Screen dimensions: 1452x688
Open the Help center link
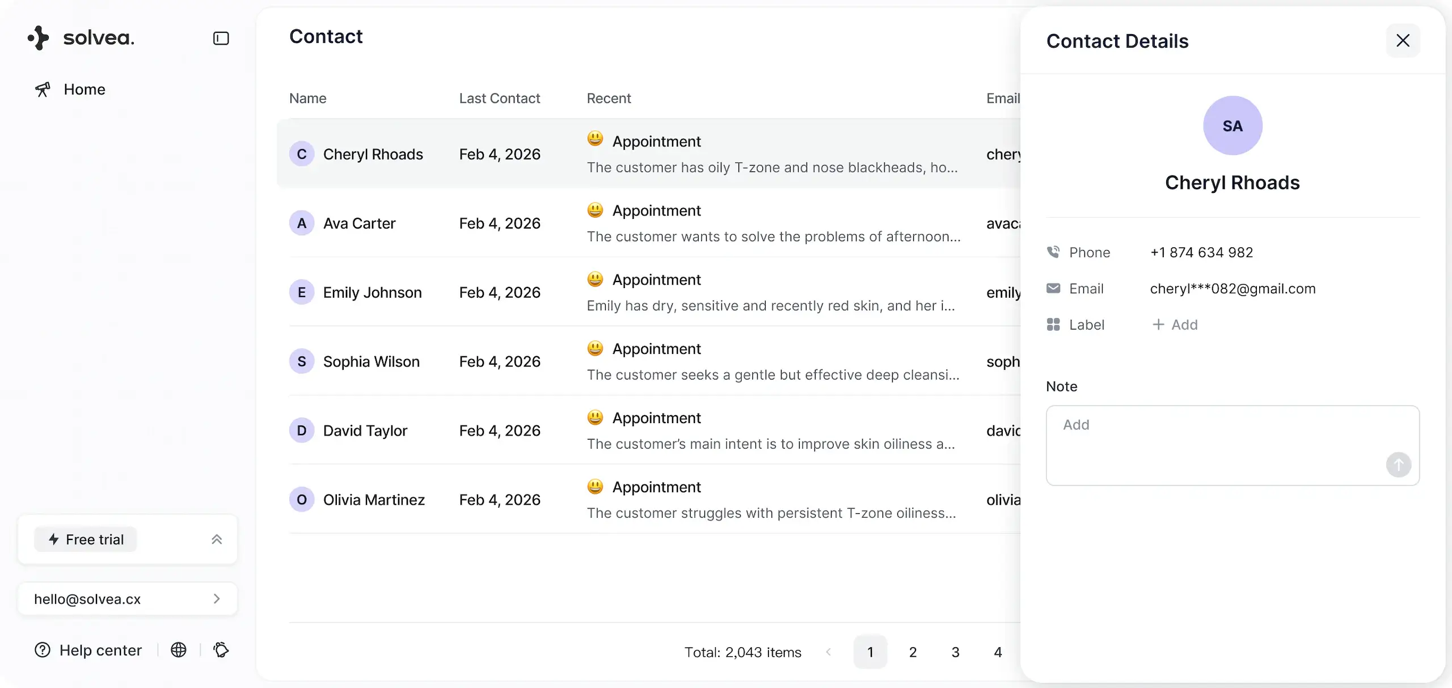(100, 650)
